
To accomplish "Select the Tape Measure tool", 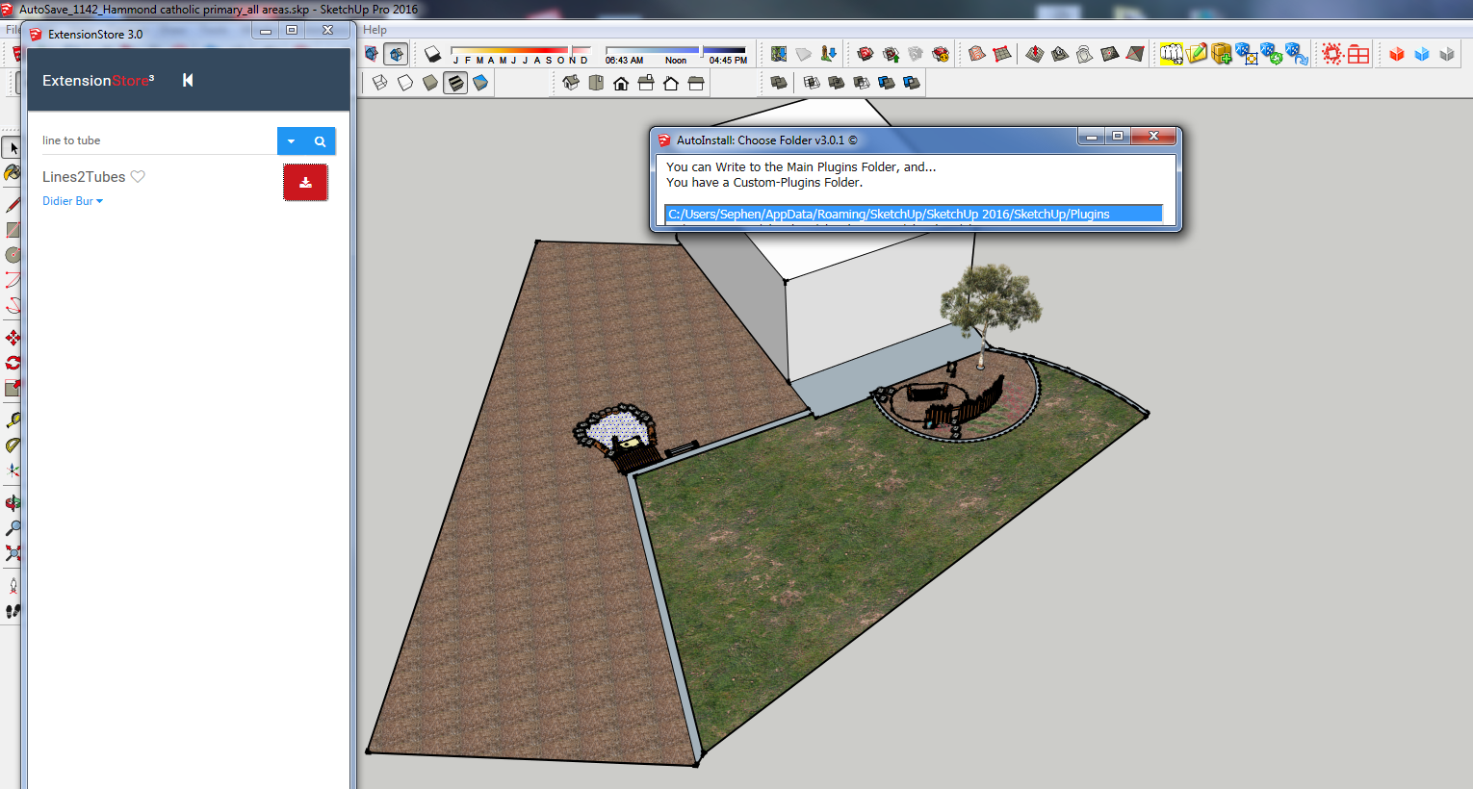I will 13,420.
